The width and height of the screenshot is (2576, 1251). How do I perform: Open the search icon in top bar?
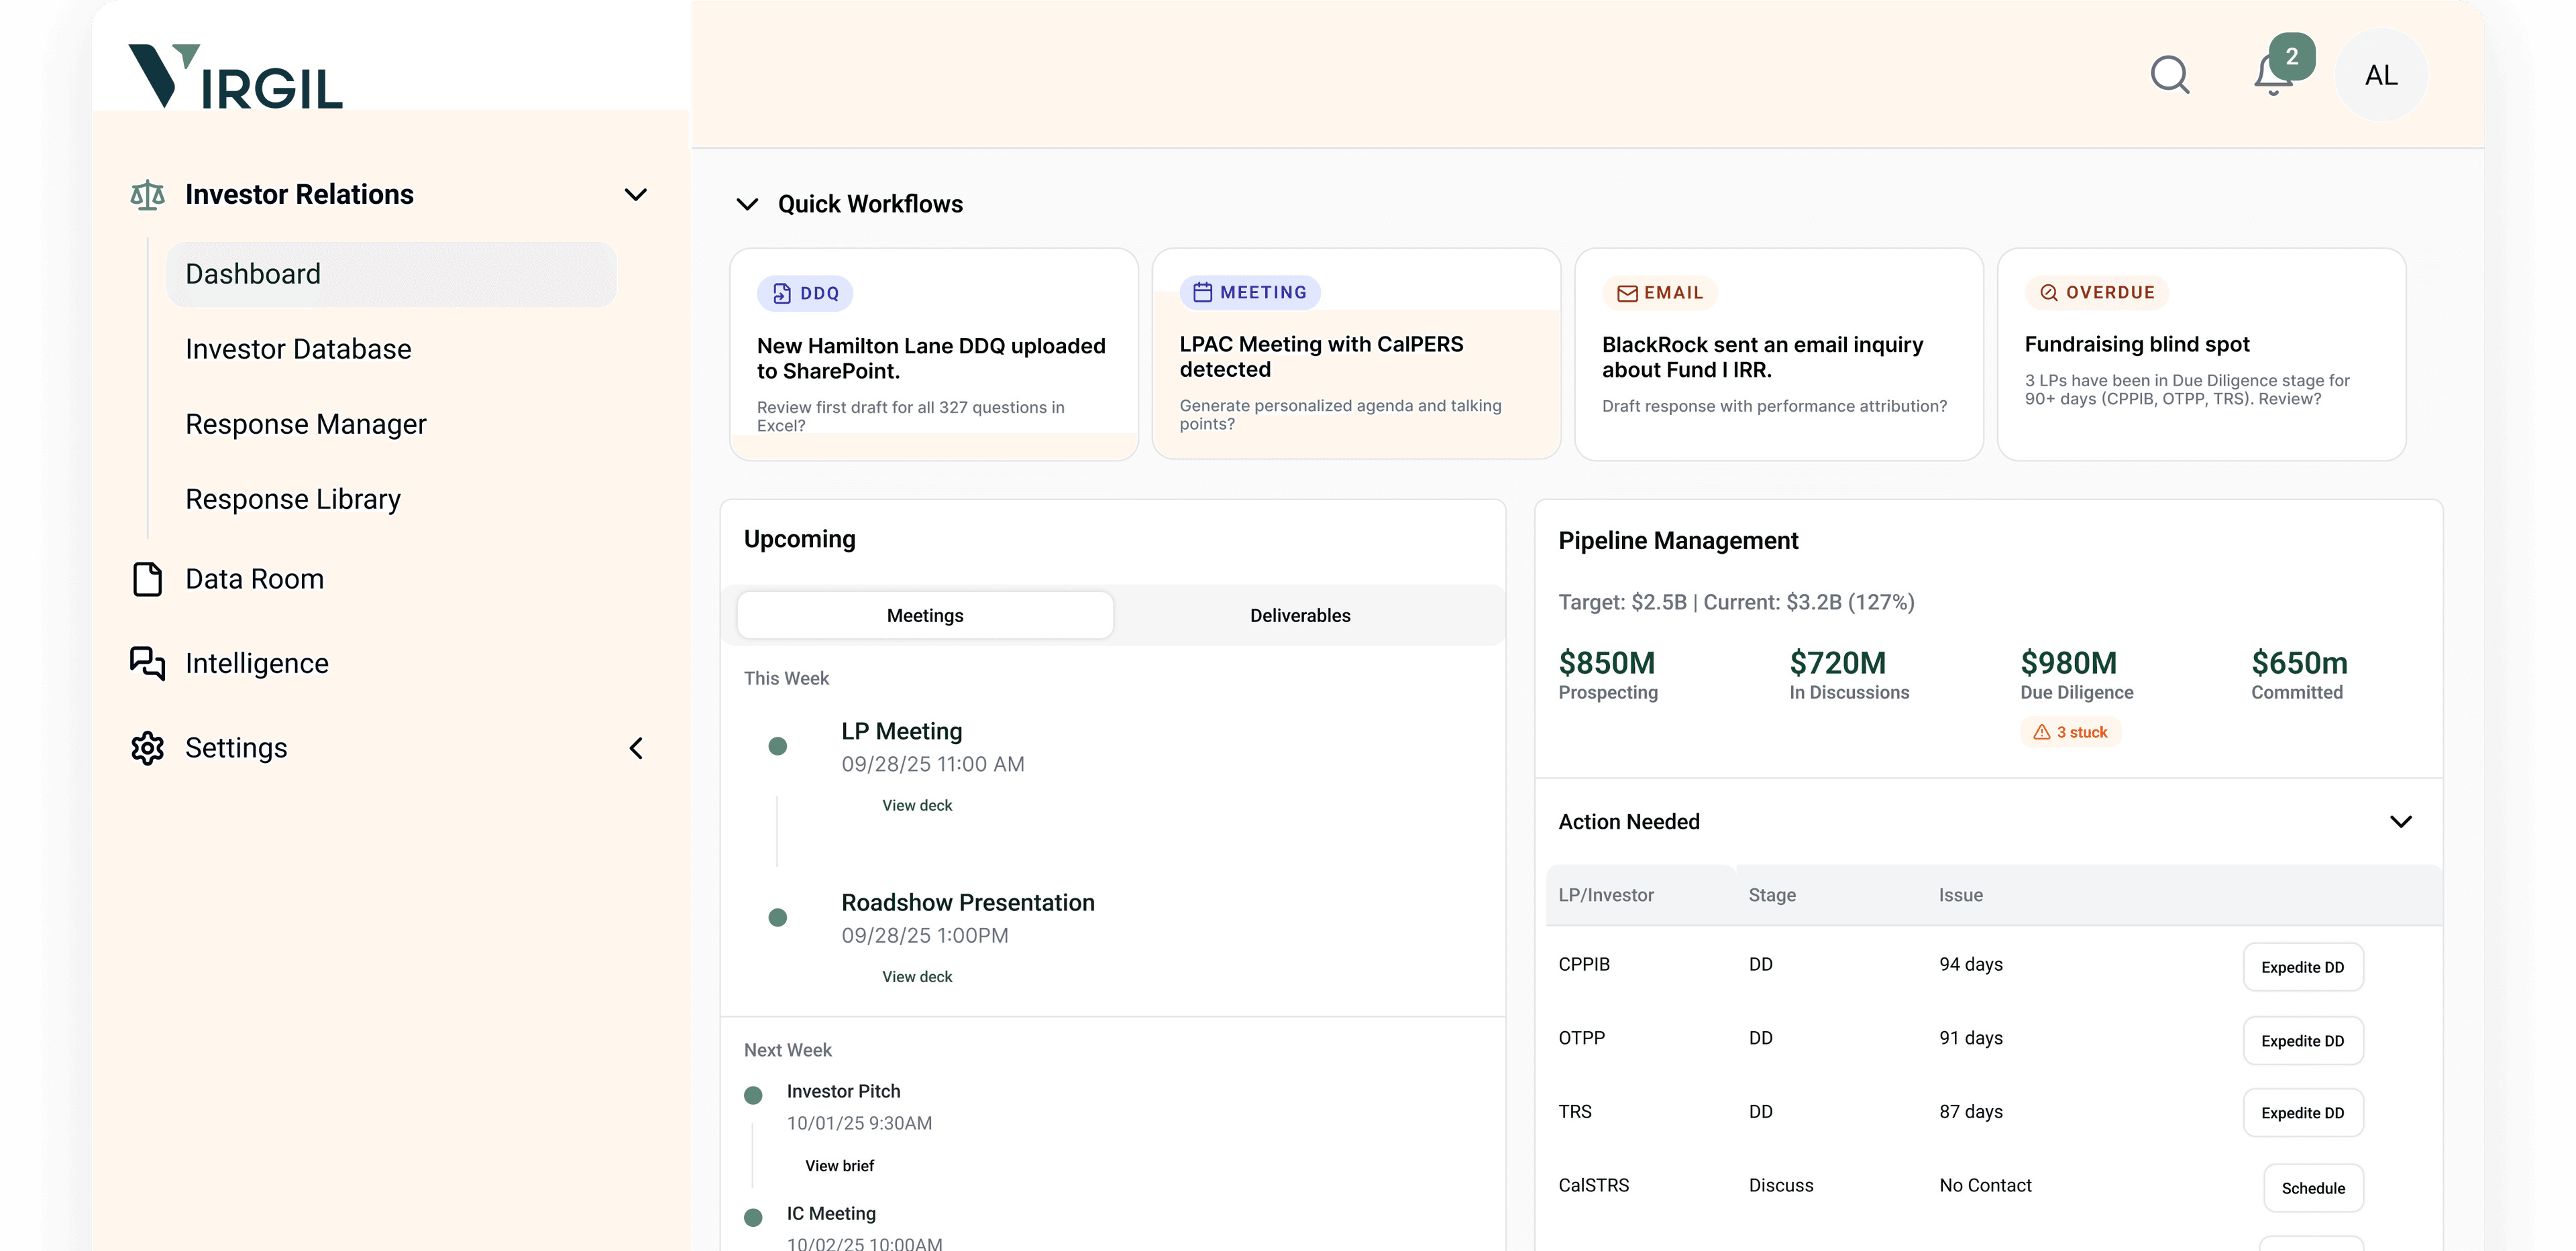[x=2169, y=75]
